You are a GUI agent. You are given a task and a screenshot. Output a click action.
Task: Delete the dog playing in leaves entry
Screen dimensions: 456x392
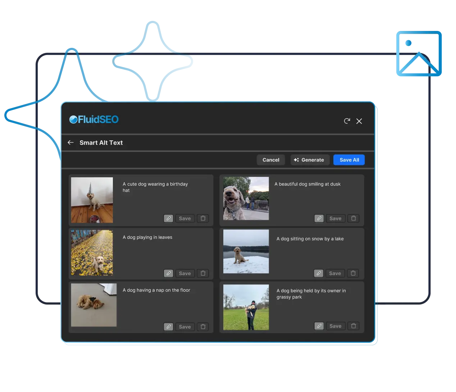[203, 273]
